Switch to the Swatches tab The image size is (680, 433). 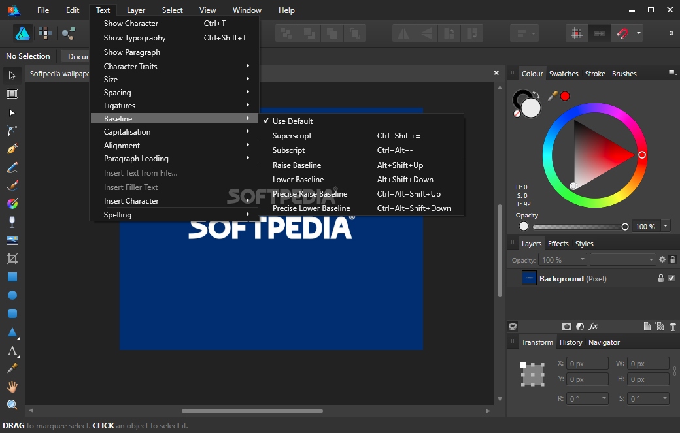[x=564, y=74]
